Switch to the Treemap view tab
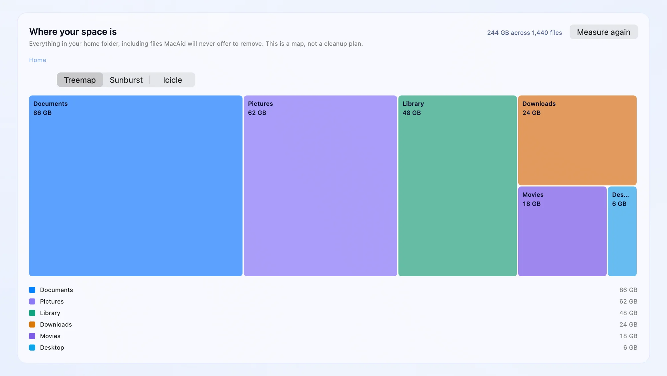 [x=80, y=80]
